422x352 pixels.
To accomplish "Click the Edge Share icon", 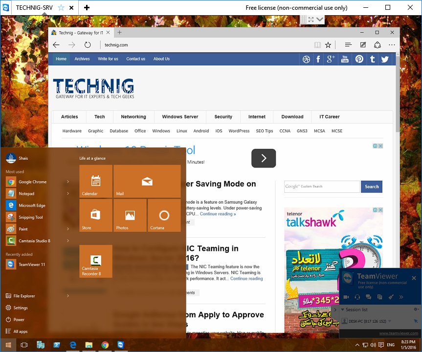I will click(x=378, y=45).
